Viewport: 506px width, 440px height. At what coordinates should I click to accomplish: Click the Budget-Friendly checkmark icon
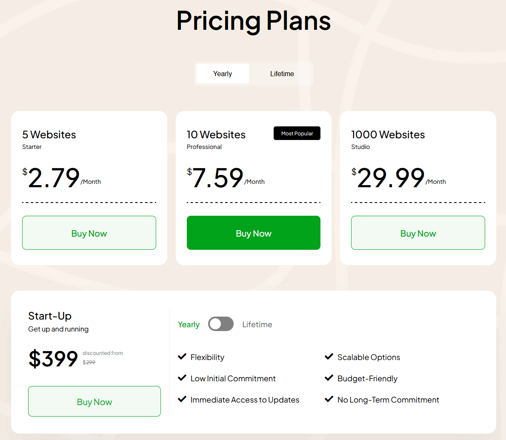329,378
